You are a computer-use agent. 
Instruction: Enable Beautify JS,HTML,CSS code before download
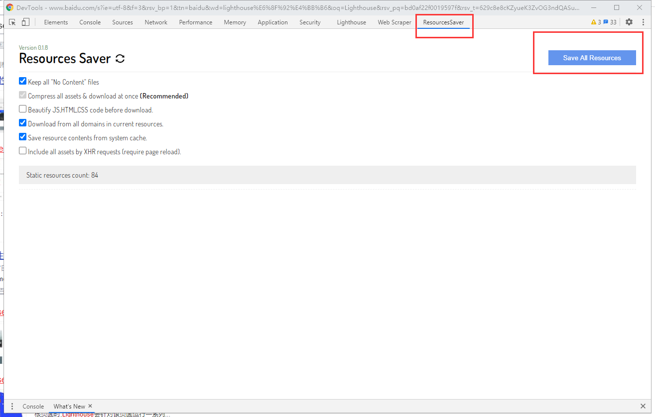point(22,109)
